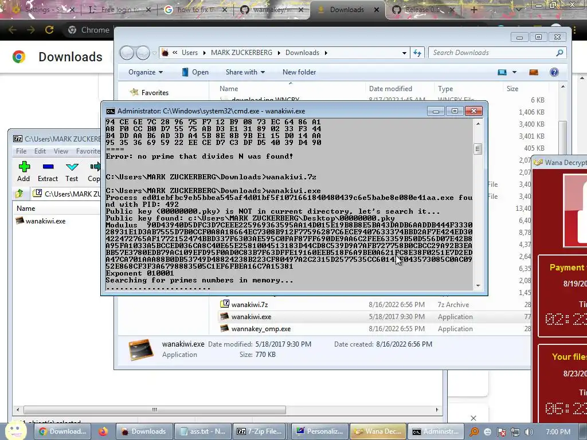Viewport: 587px width, 440px height.
Task: Open the 7-Zip Favorites menu
Action: (88, 151)
